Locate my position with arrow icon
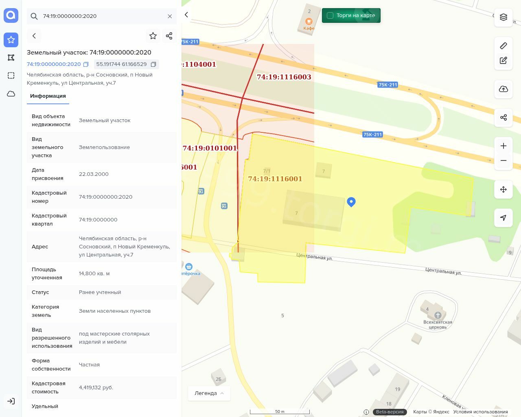521x417 pixels. tap(503, 218)
